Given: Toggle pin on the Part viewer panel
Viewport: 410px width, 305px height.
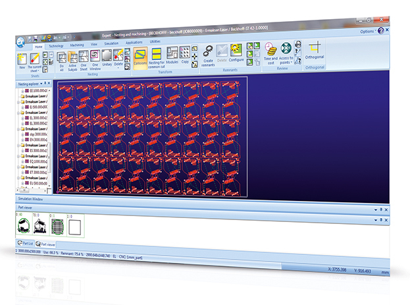Looking at the screenshot, I should click(381, 209).
